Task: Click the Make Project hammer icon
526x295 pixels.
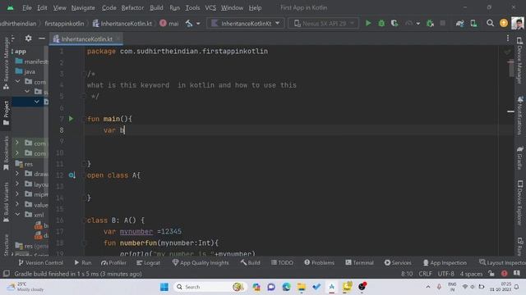Action: click(x=189, y=24)
